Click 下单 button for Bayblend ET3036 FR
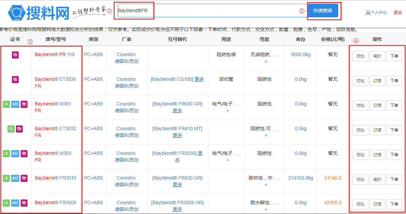Image resolution: width=406 pixels, height=214 pixels. [x=394, y=81]
